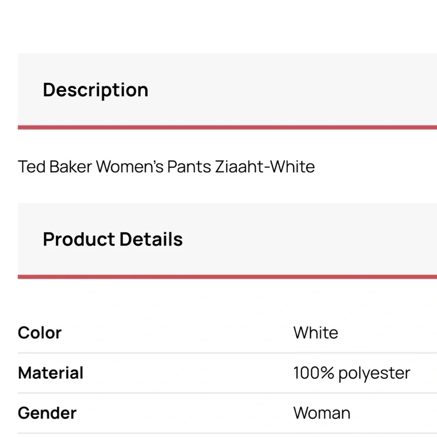
Task: Select the words "Ted Baker" in description
Action: 55,166
